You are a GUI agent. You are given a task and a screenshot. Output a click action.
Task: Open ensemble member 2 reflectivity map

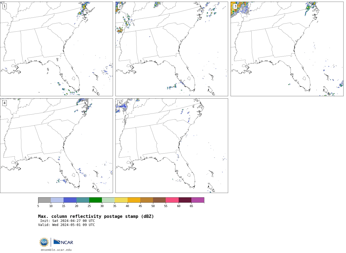pos(172,49)
